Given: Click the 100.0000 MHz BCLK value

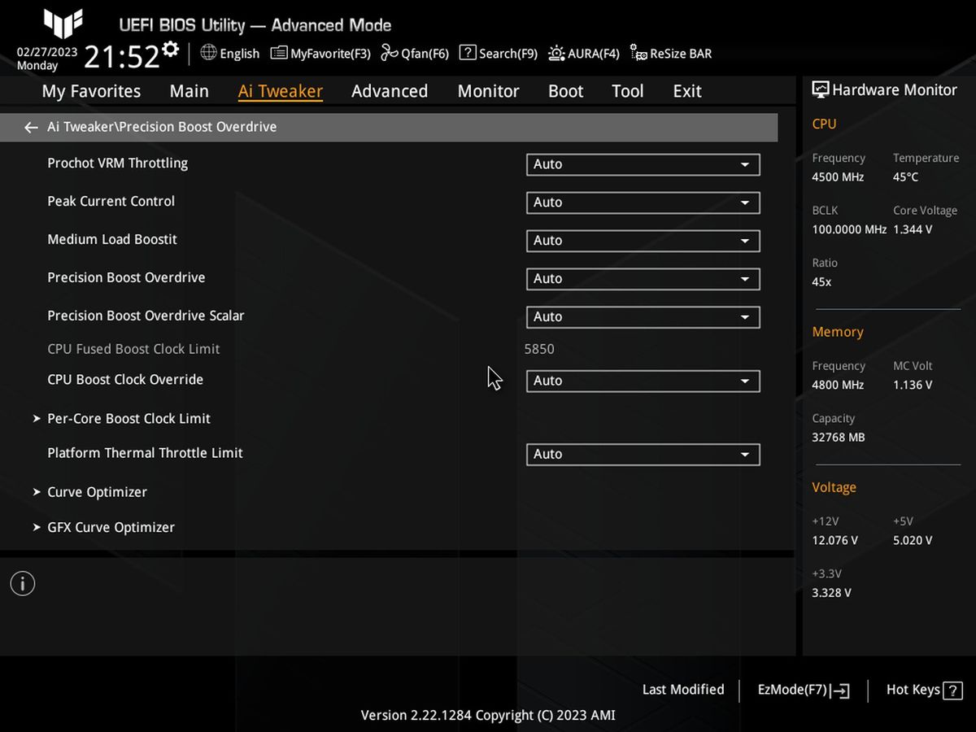Looking at the screenshot, I should tap(849, 229).
